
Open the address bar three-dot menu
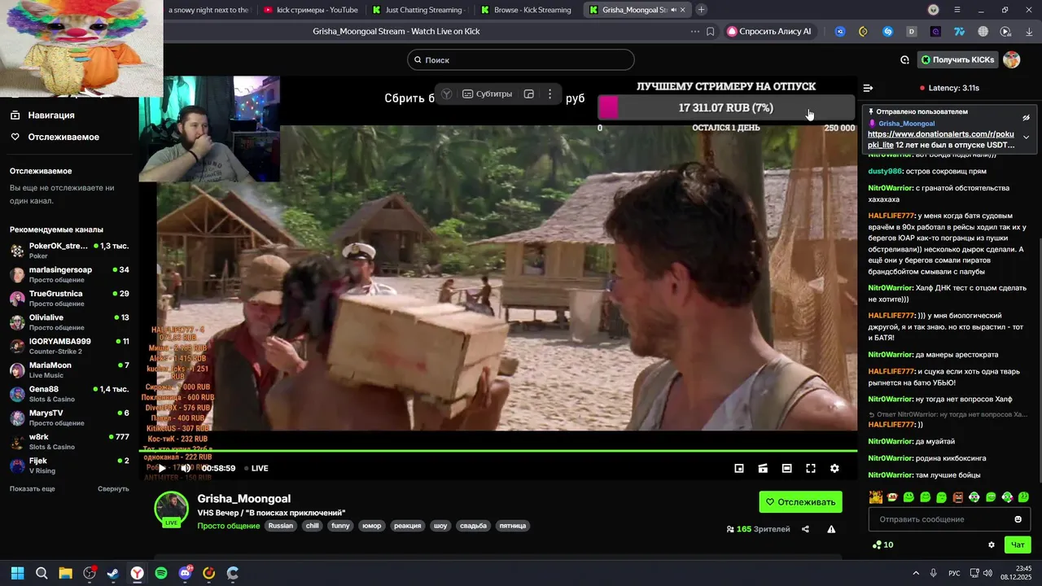(x=694, y=32)
